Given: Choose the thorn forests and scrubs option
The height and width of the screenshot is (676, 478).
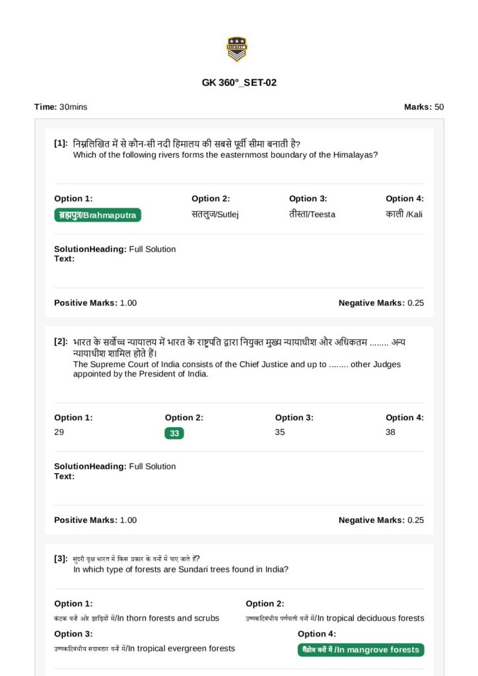Looking at the screenshot, I should (x=137, y=619).
